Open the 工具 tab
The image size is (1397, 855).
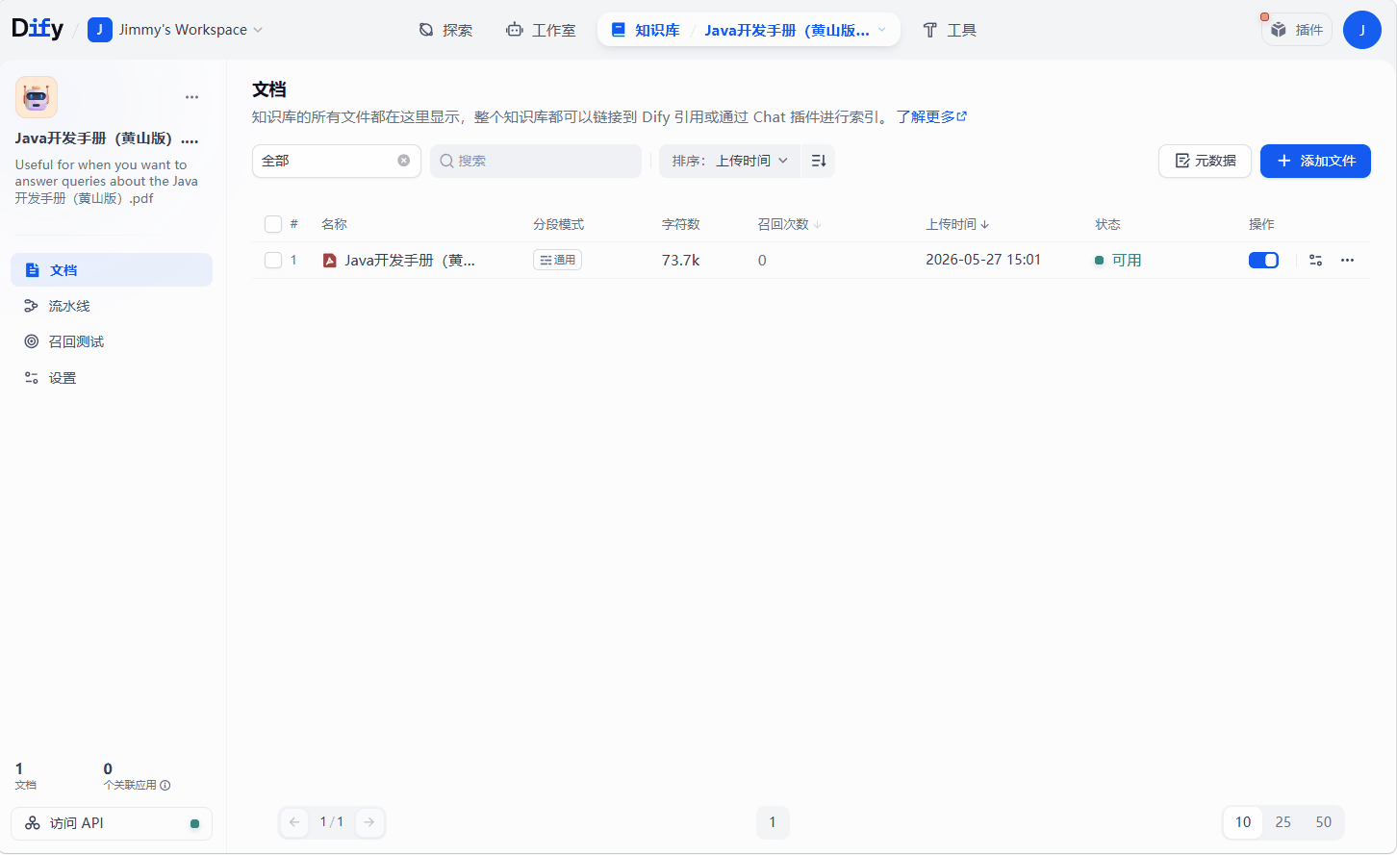[x=950, y=30]
